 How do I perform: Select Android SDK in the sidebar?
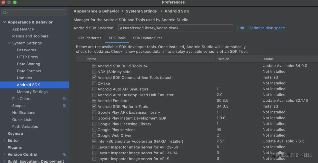coord(34,85)
